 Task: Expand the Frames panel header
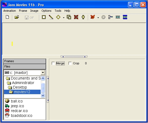coord(25,61)
